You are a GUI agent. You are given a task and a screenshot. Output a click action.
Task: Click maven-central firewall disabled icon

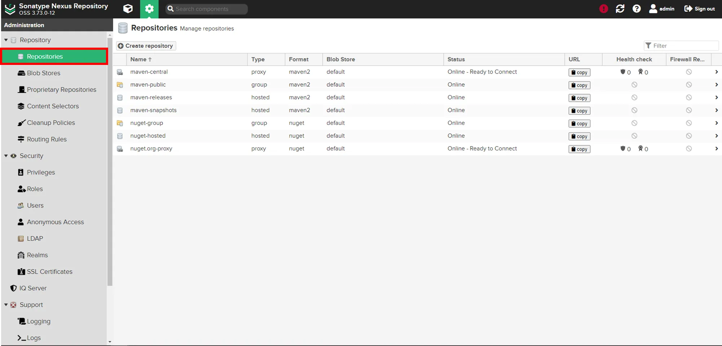click(689, 72)
